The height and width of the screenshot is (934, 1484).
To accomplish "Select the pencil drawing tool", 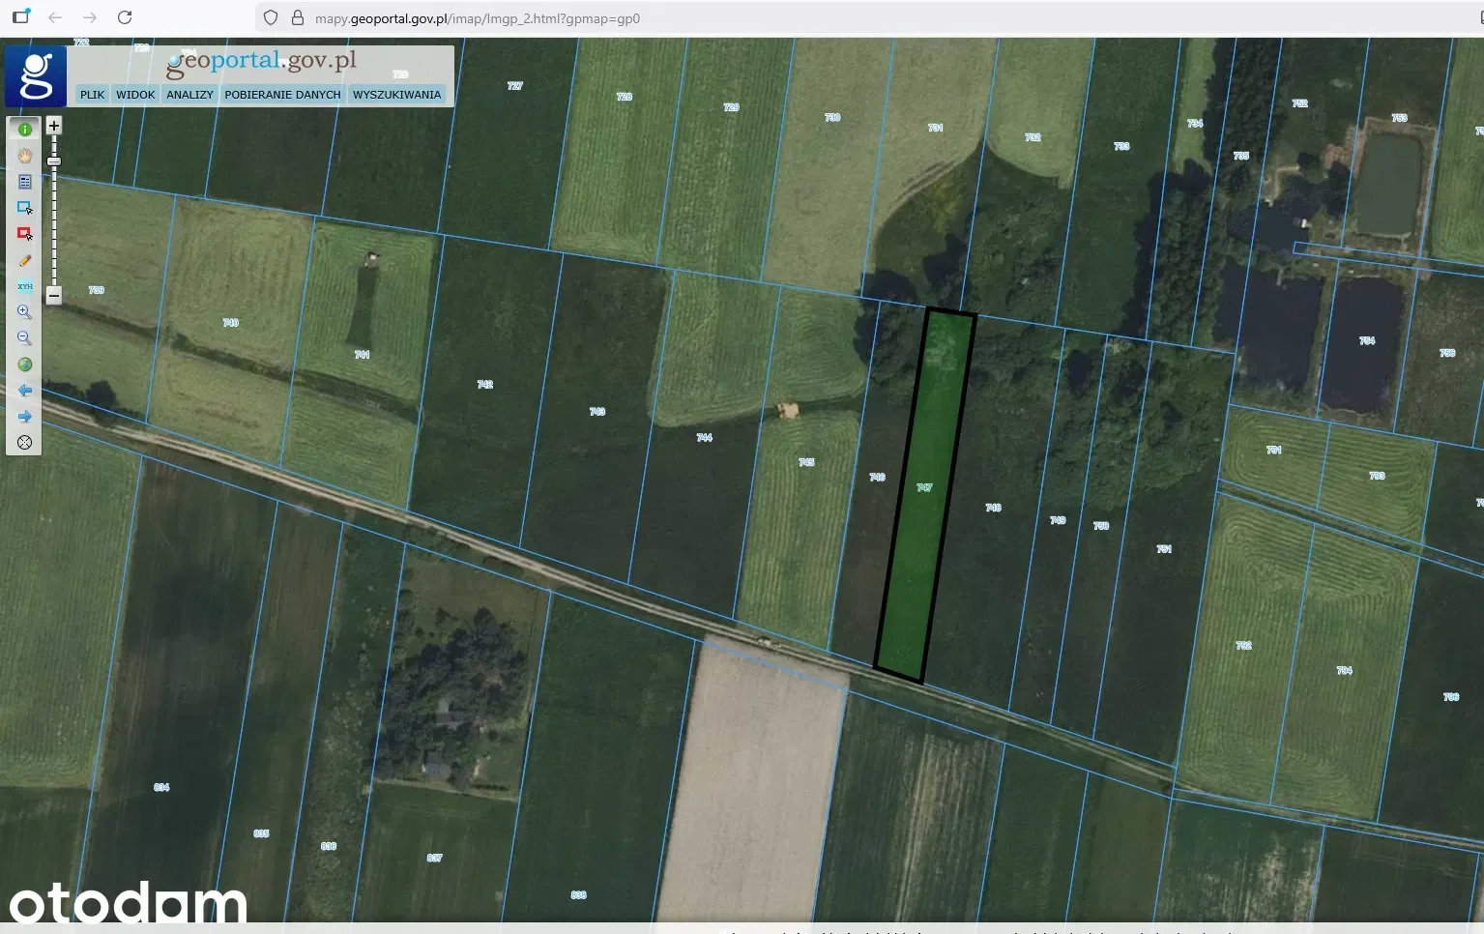I will (x=25, y=260).
